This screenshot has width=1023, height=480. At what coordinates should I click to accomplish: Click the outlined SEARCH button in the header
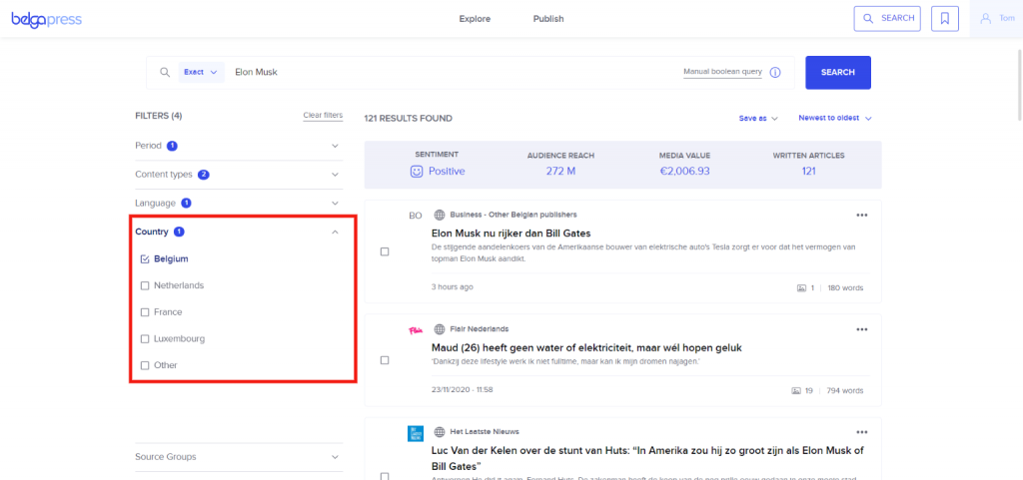[887, 19]
